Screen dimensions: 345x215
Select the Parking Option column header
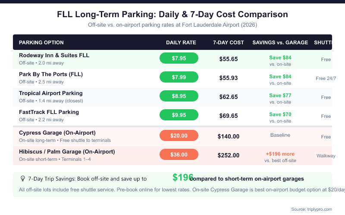tap(41, 43)
